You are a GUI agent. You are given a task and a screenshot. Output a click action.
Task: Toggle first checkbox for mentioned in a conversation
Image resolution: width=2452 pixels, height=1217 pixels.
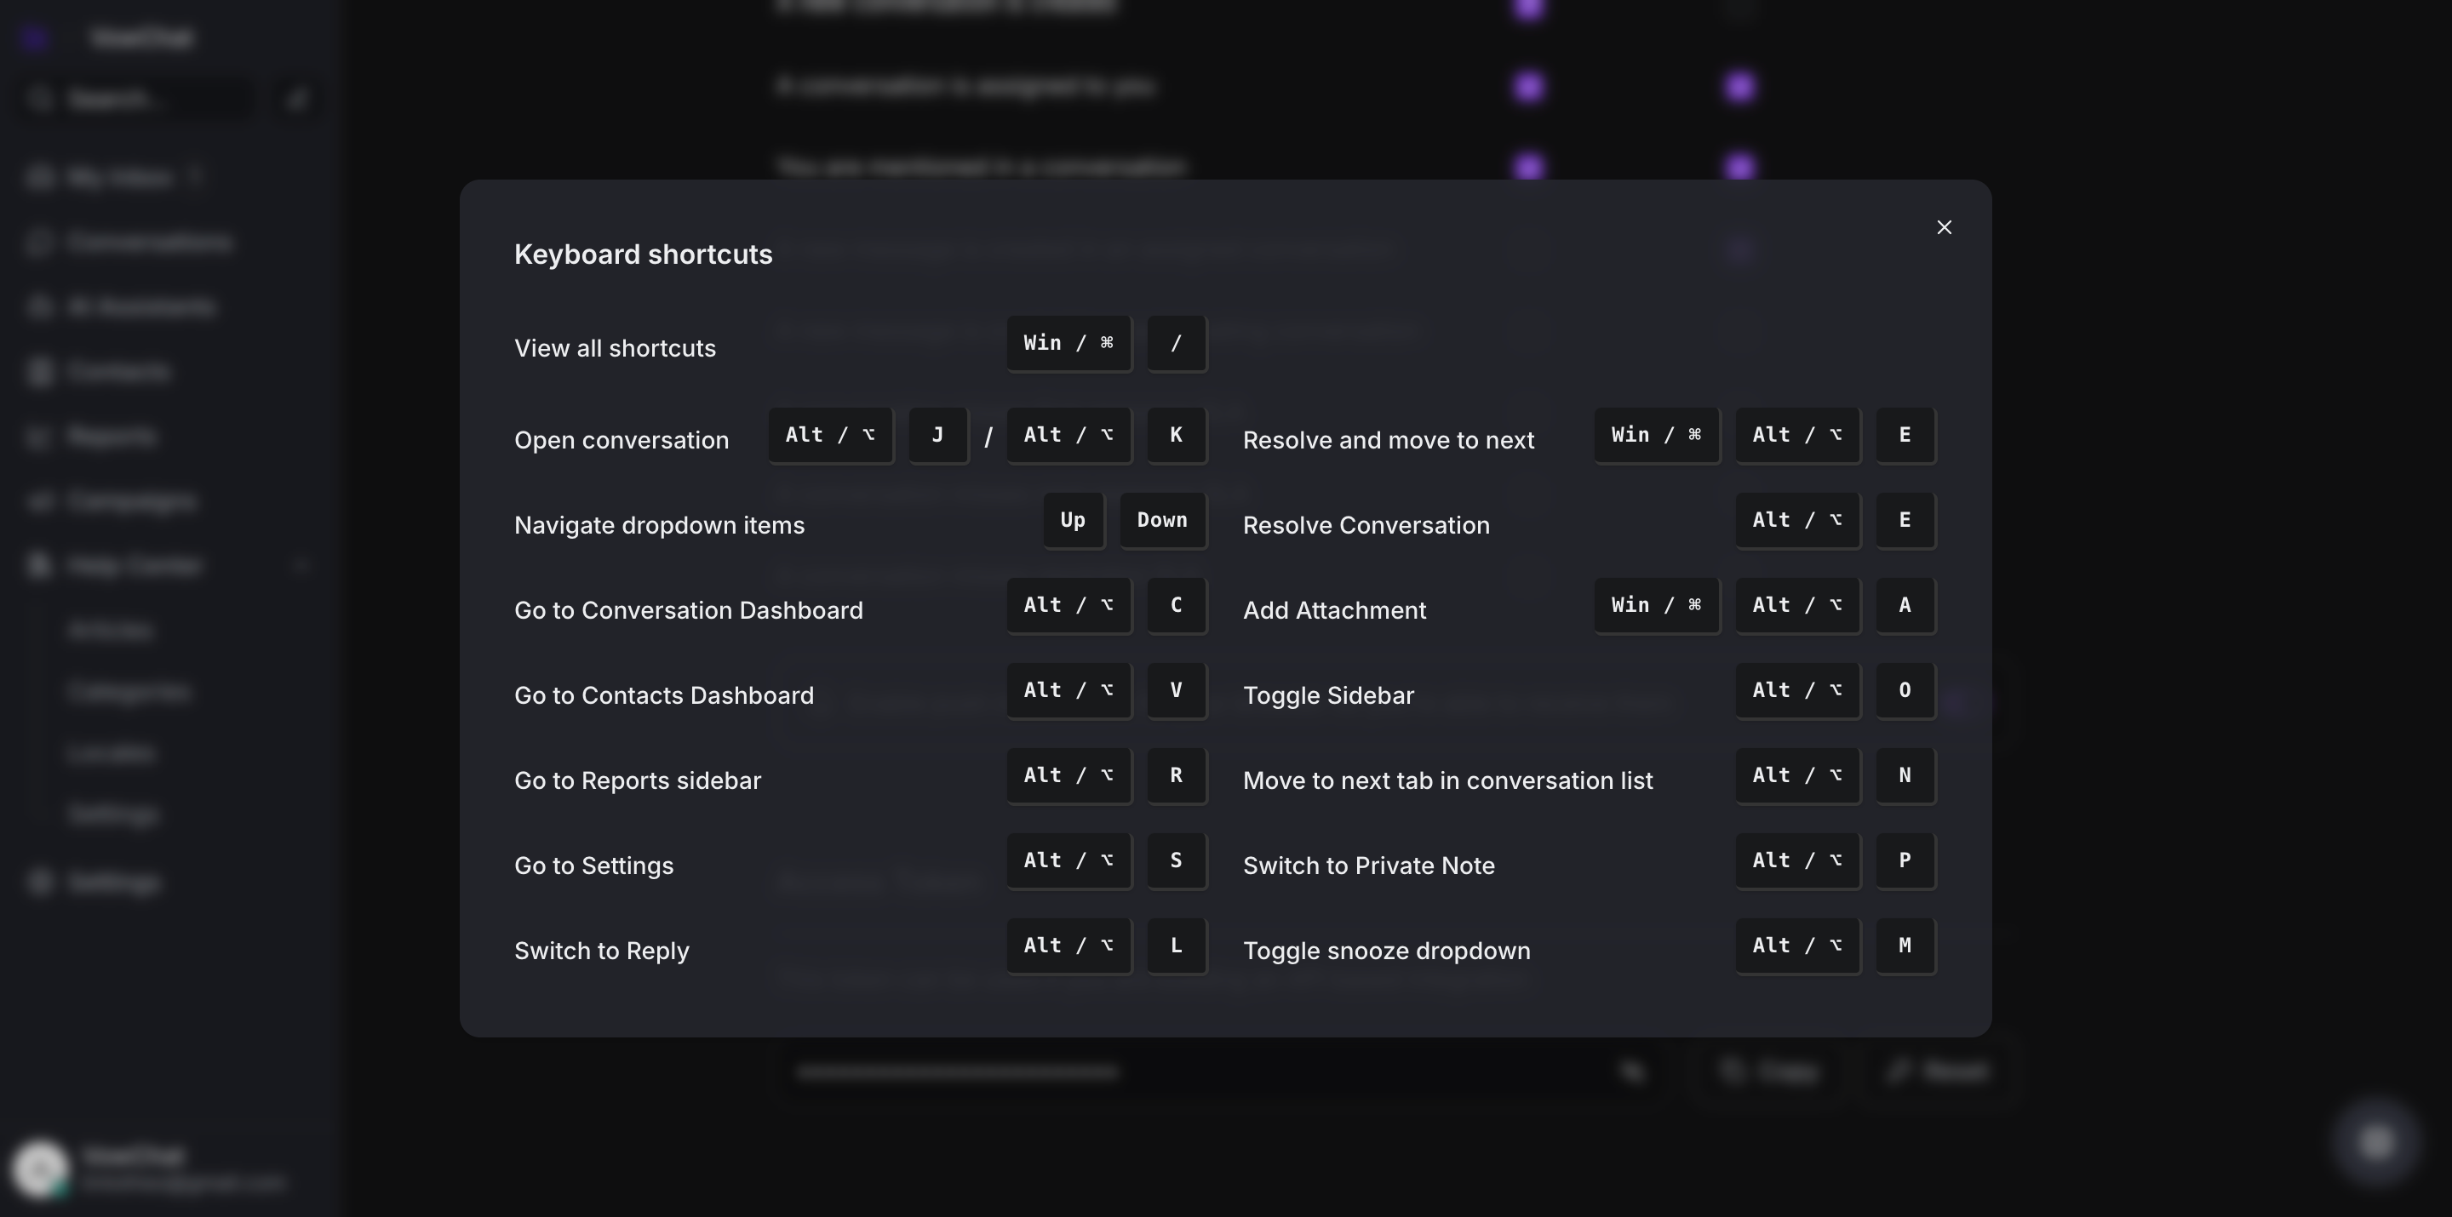point(1529,168)
